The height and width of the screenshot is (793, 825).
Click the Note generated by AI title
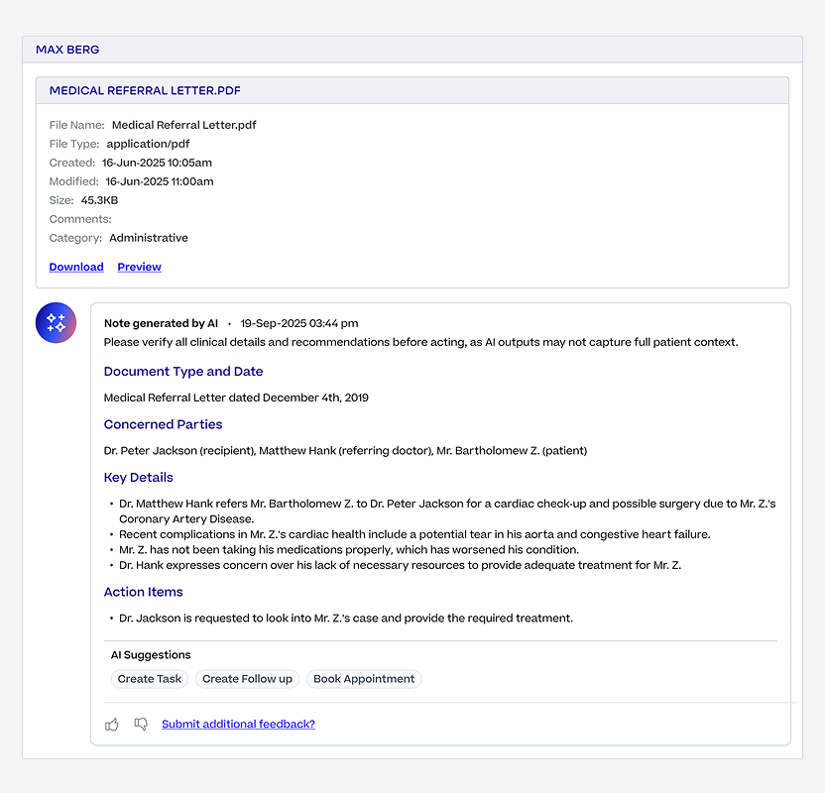coord(161,323)
